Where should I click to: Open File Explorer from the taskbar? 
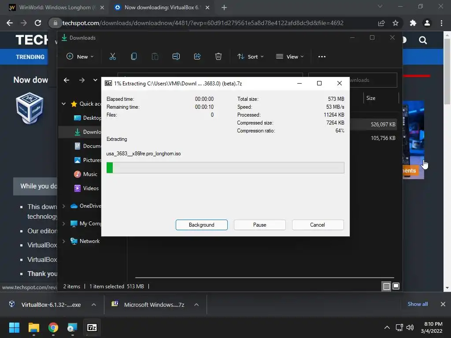[33, 327]
